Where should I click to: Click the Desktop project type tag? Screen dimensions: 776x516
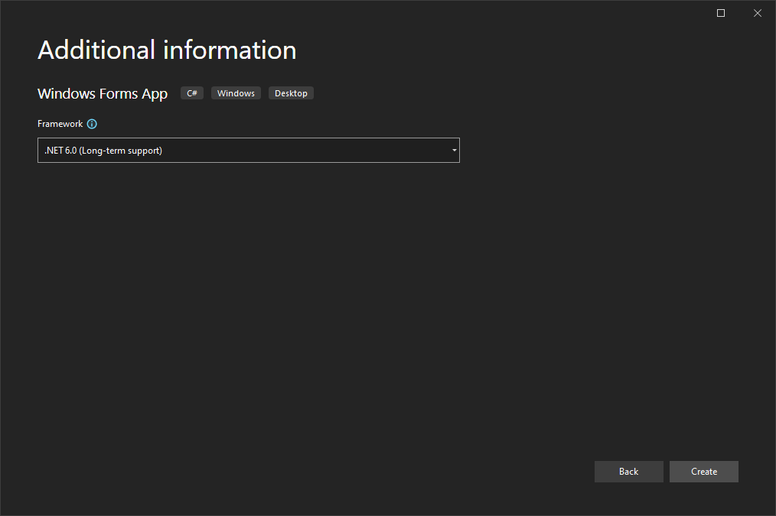[x=291, y=93]
